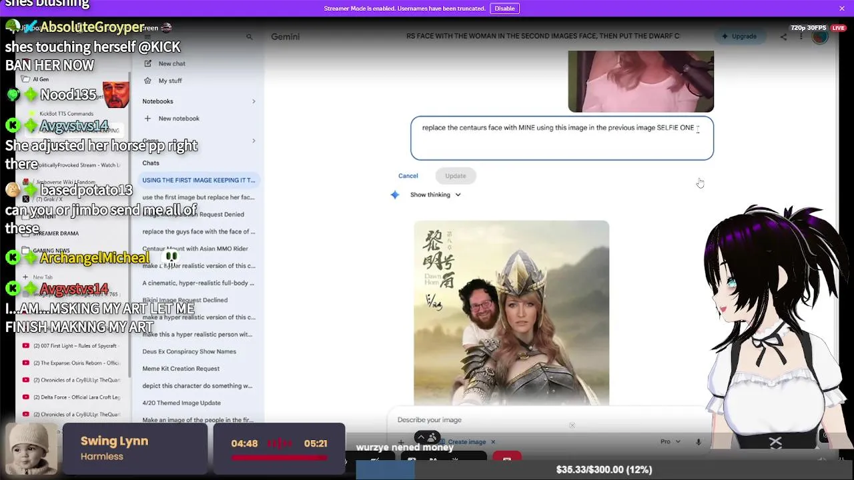Image resolution: width=854 pixels, height=480 pixels.
Task: Click inside the prompt edit text box
Action: tap(562, 139)
